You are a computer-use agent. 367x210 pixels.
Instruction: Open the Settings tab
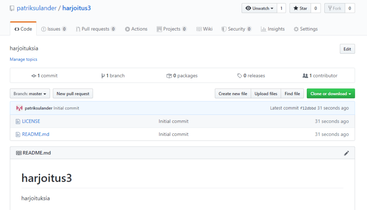pyautogui.click(x=305, y=29)
